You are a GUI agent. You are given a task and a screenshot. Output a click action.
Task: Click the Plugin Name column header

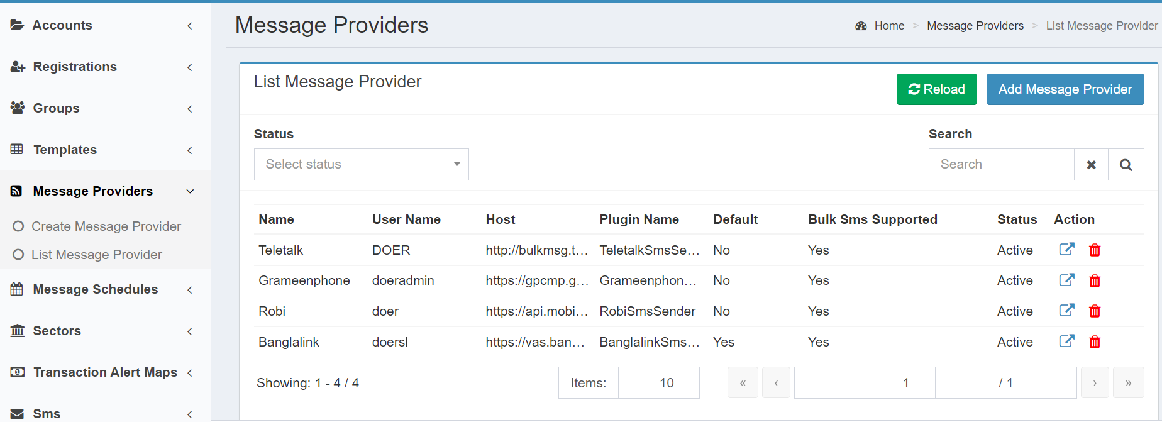coord(639,219)
